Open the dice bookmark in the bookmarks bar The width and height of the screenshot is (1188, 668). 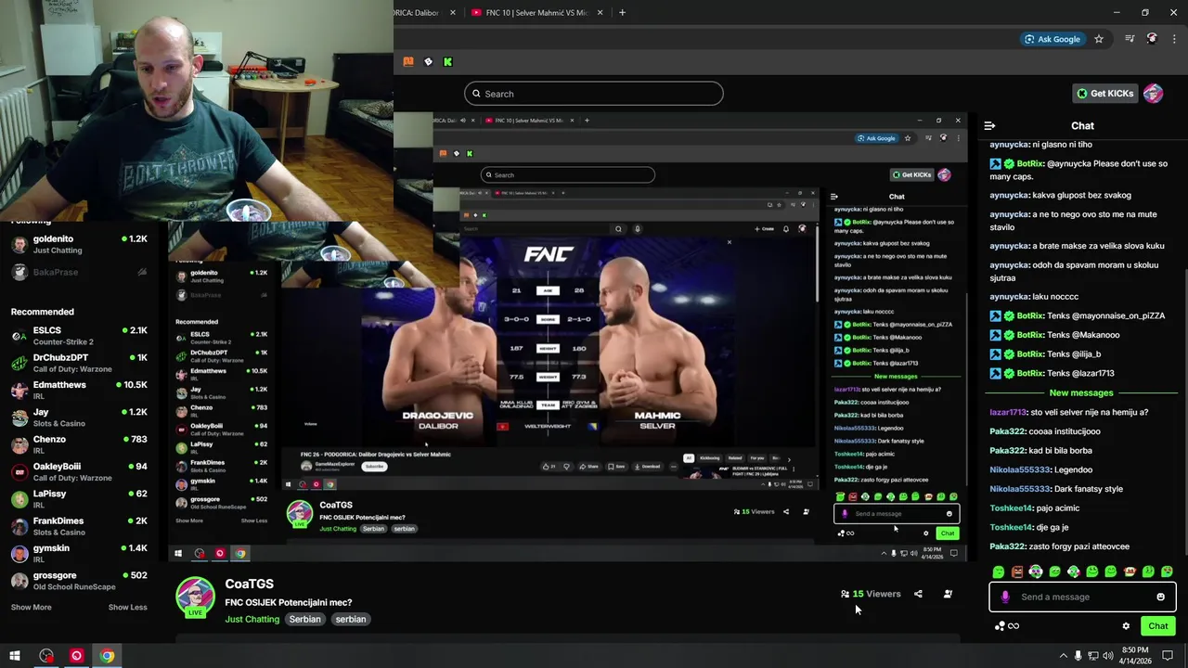pyautogui.click(x=428, y=61)
